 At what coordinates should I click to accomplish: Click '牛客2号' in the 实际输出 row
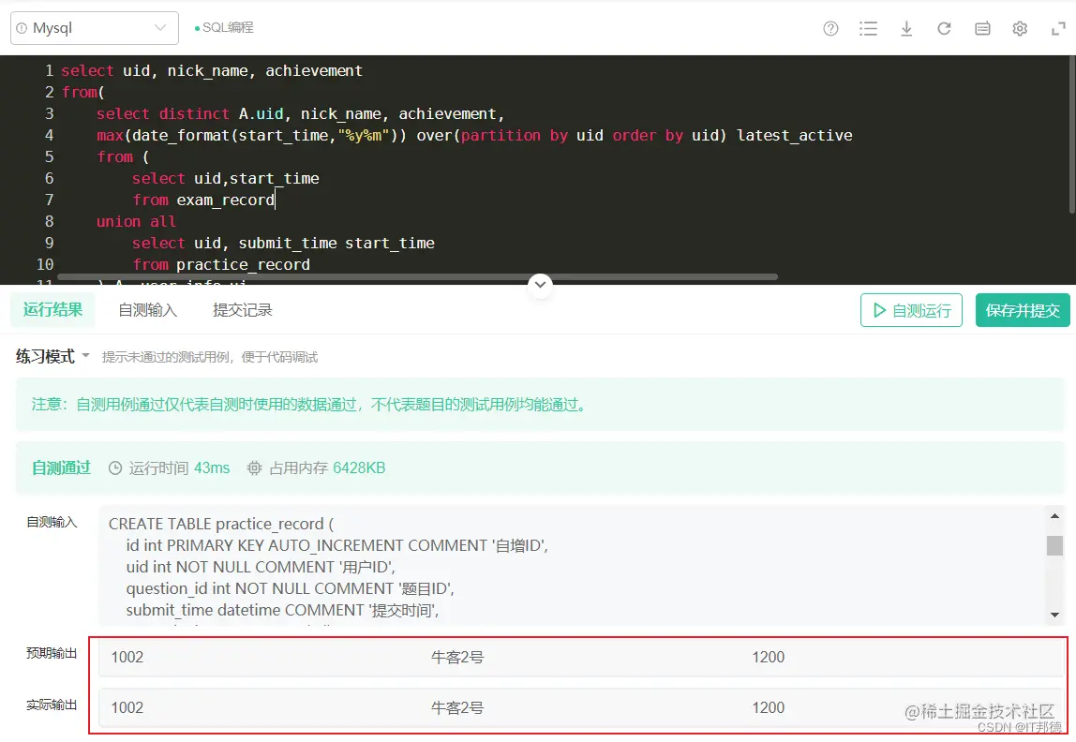[x=457, y=707]
